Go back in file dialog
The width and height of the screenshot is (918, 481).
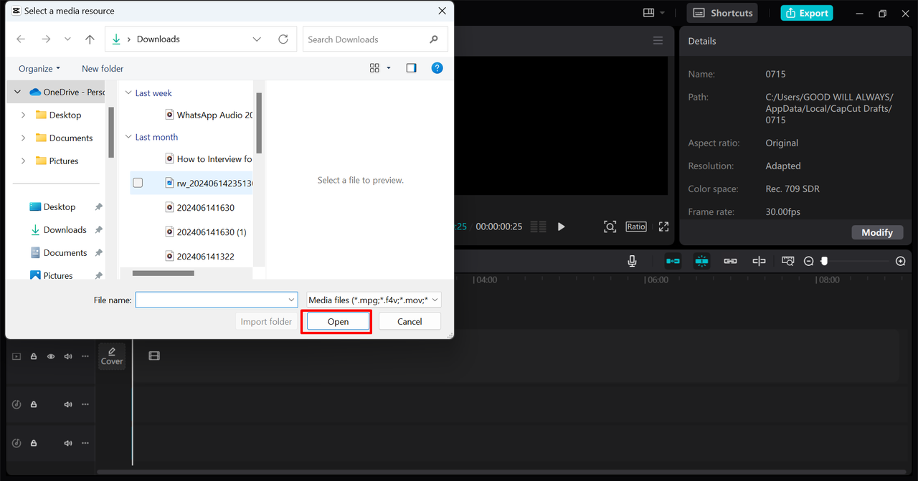pos(21,39)
